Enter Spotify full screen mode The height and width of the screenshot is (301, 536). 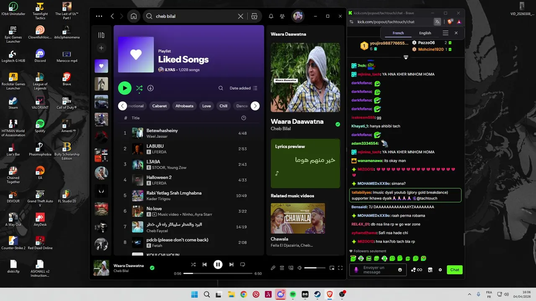coord(340,268)
